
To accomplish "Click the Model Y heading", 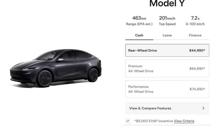I will [x=167, y=4].
